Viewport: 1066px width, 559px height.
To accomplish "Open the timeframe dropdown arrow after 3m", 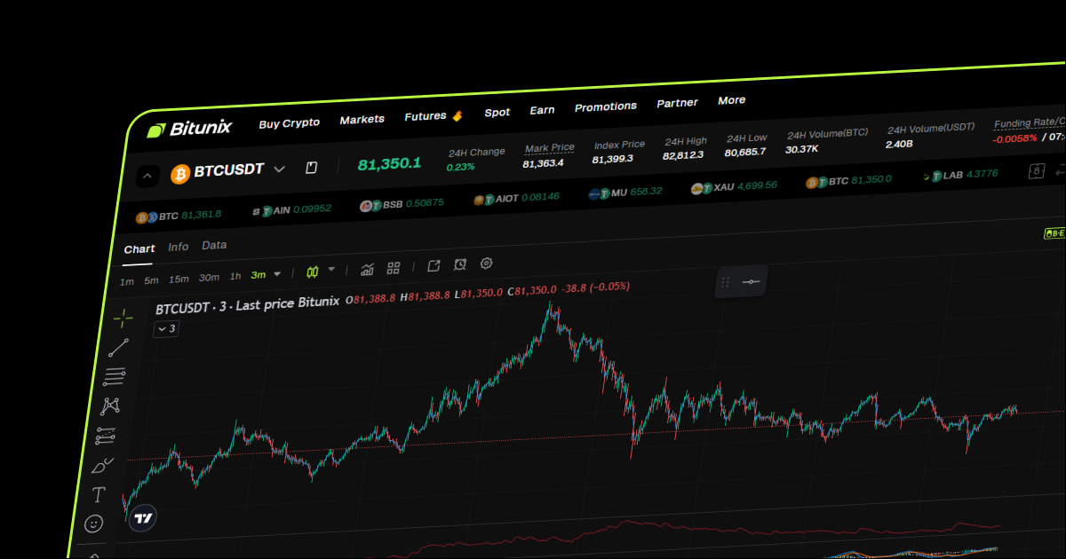I will tap(277, 273).
